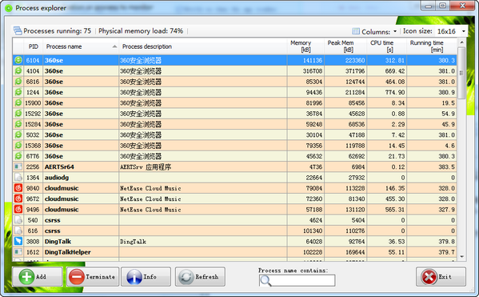Click the 360se icon for PID 15284

pos(18,124)
